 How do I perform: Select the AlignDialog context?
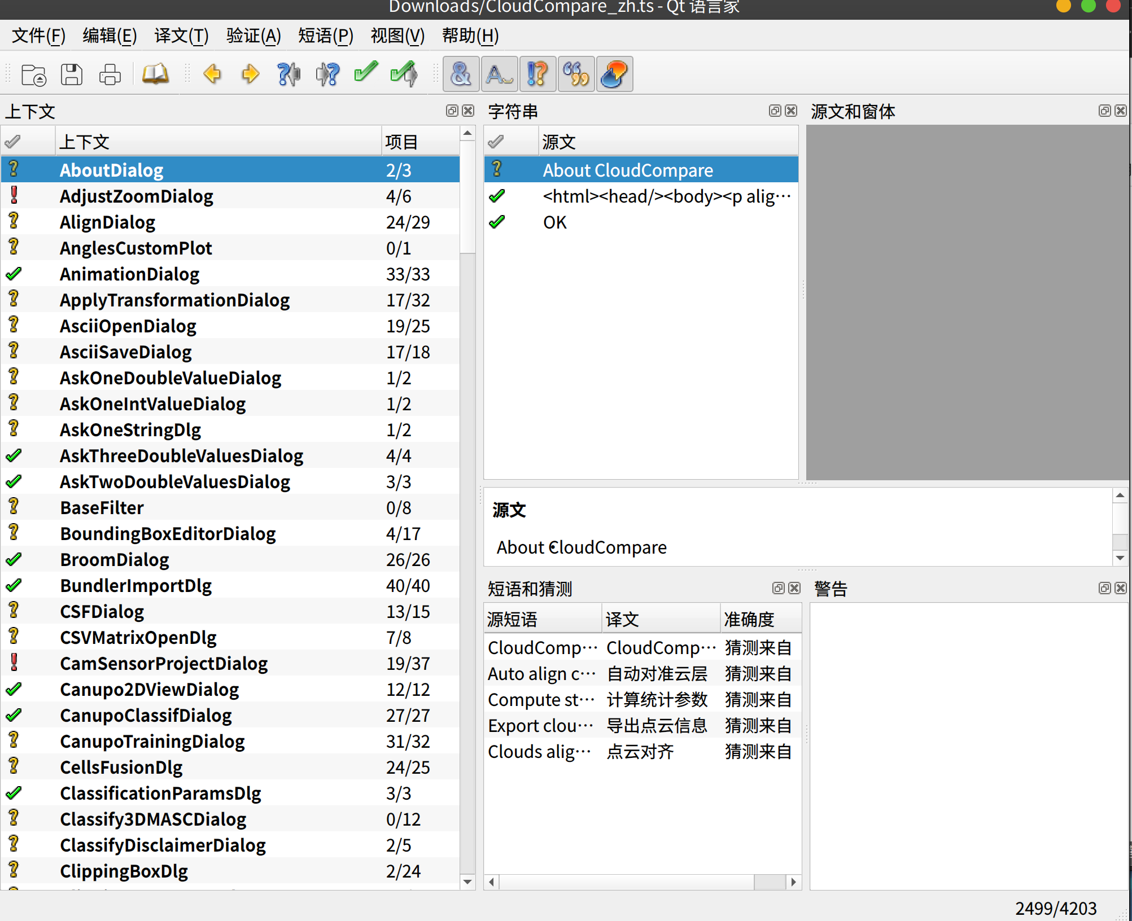(x=230, y=222)
